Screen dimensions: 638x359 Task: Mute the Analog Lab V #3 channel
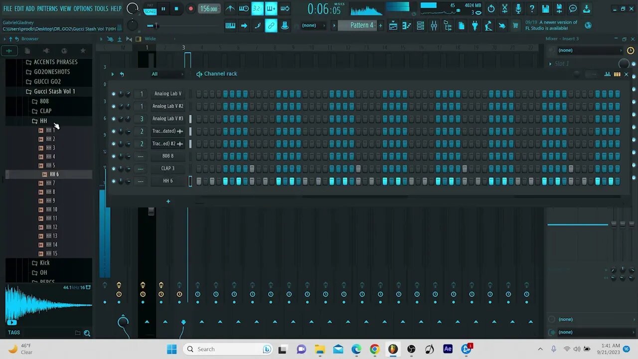tap(114, 119)
